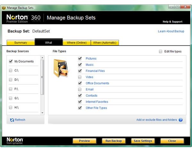
Task: Click the Norton 360 Premier Edition logo
Action: 23,19
